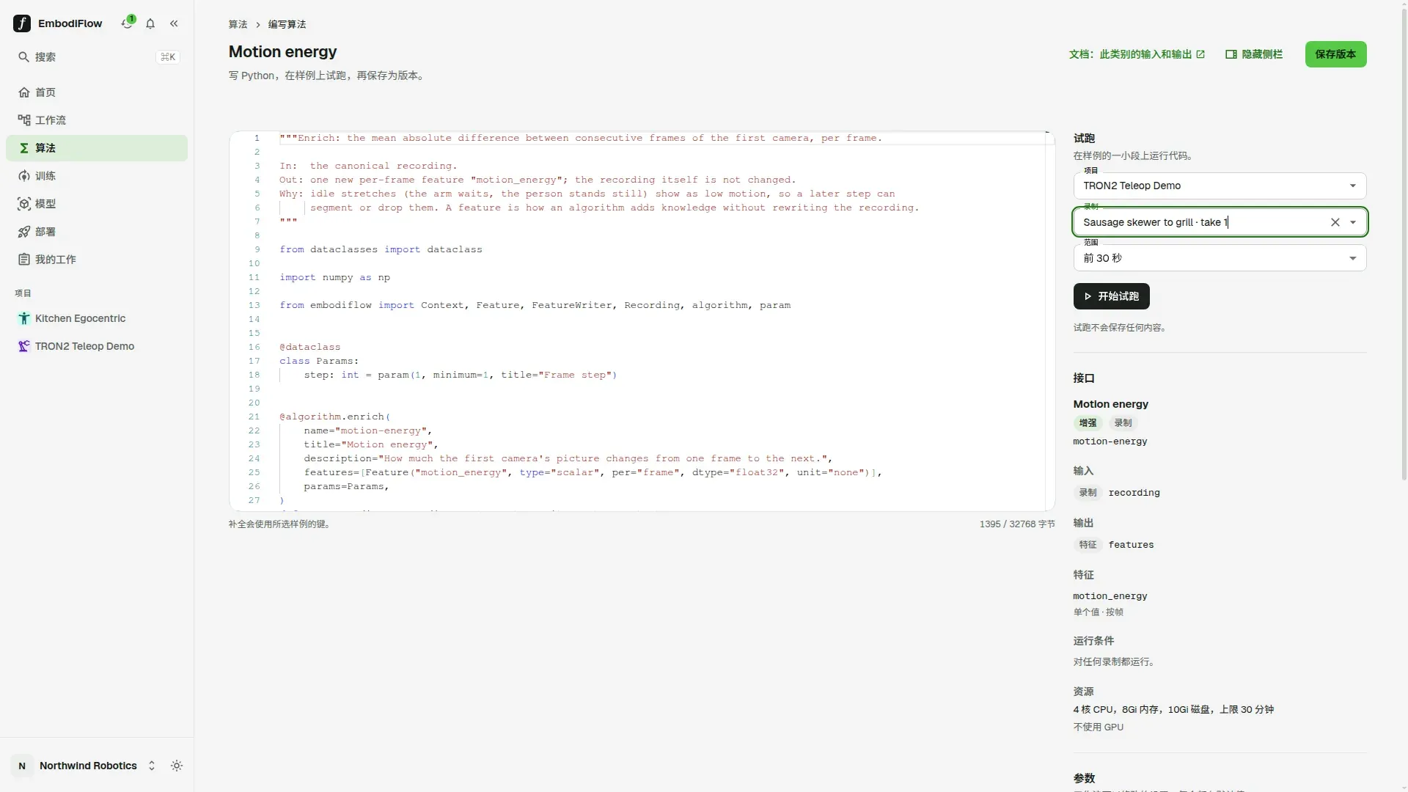Viewport: 1408px width, 792px height.
Task: Click the 工作流 workflow icon
Action: tap(24, 120)
